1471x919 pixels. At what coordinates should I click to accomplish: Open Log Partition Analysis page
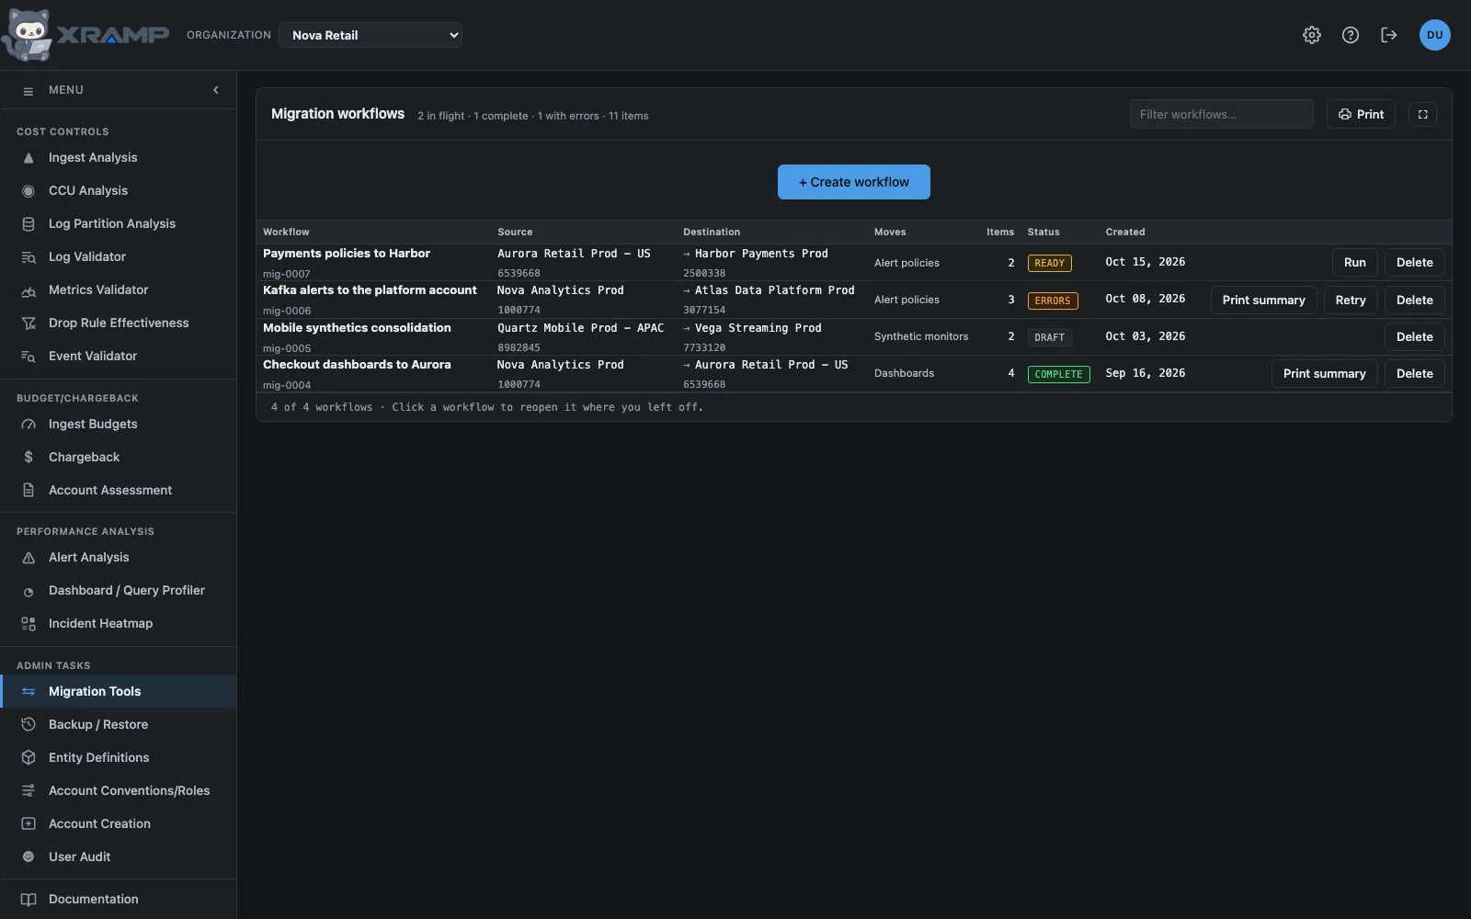(118, 224)
